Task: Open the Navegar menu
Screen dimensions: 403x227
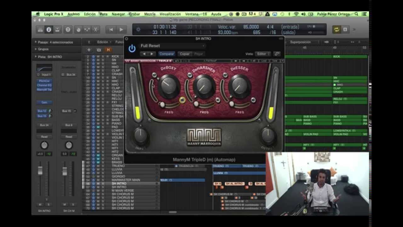Action: [x=118, y=14]
